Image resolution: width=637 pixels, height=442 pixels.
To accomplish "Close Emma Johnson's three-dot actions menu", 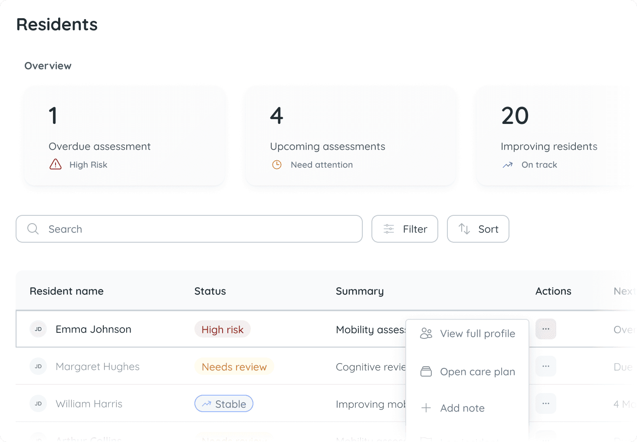I will (545, 329).
